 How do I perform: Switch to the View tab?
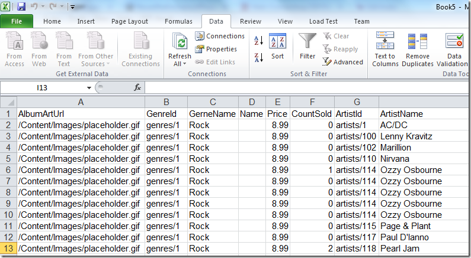click(285, 21)
